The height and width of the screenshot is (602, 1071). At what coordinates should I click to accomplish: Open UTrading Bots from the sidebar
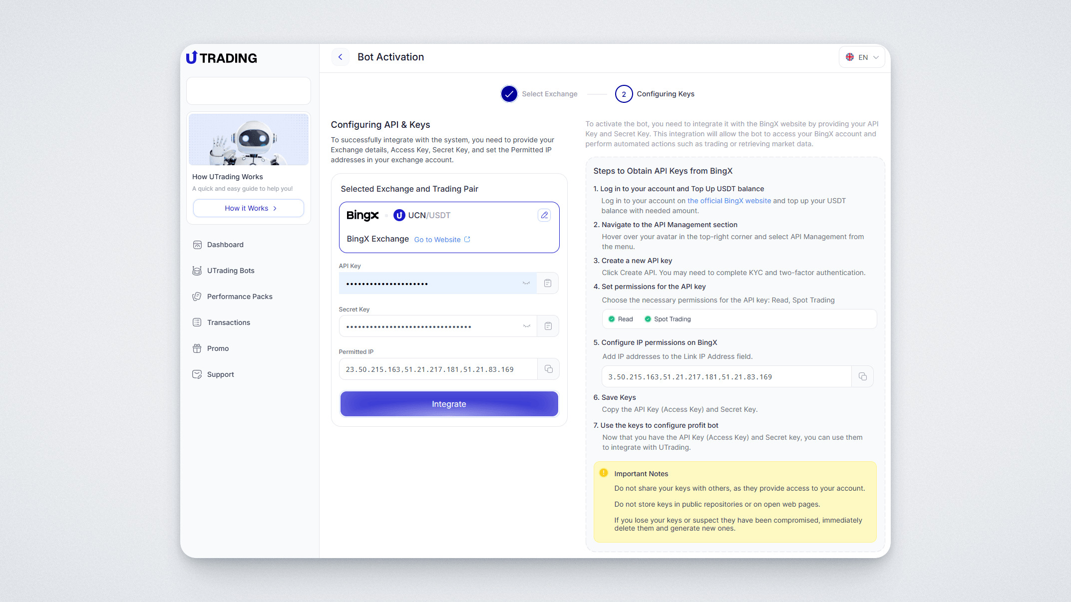point(230,271)
